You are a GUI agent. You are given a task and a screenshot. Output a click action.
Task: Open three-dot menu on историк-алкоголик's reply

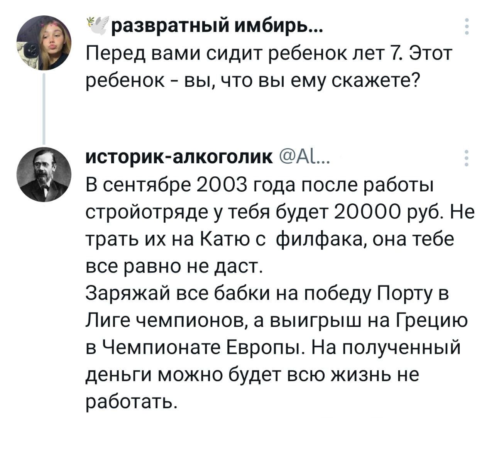click(467, 157)
